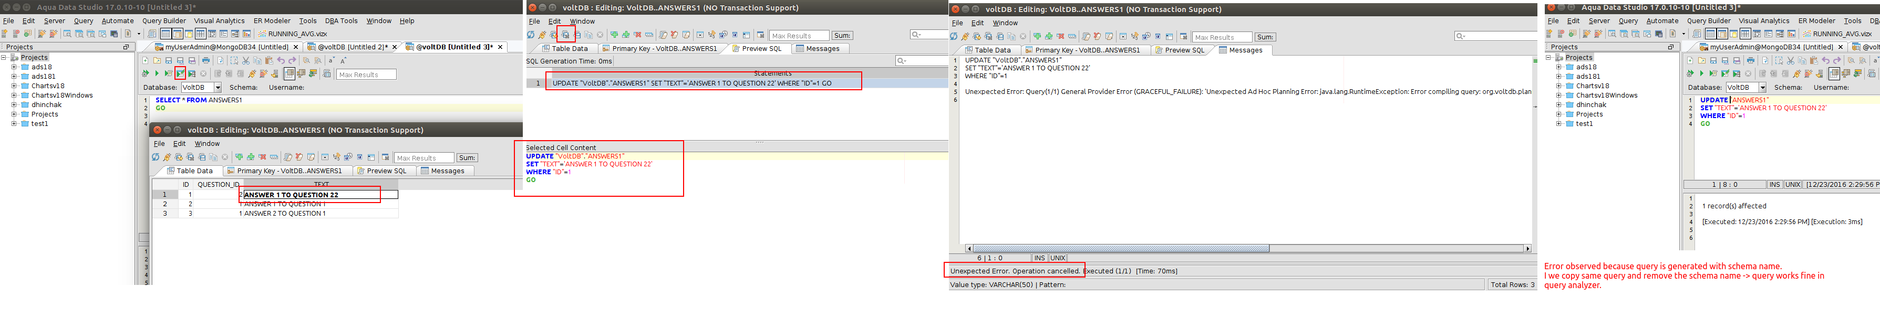The height and width of the screenshot is (318, 1880).
Task: Click Max Results field in Preview SQL editor toolbar
Action: coord(799,36)
